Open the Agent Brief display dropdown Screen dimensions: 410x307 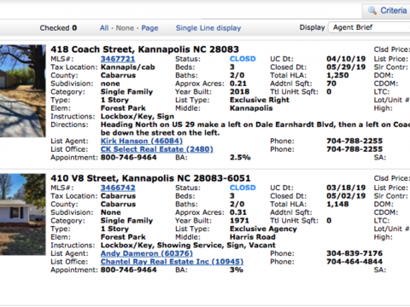(369, 27)
